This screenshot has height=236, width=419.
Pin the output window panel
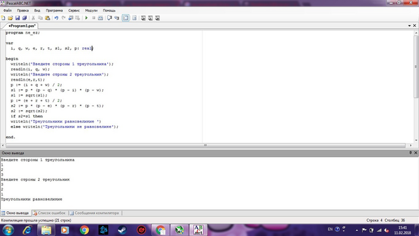point(410,153)
